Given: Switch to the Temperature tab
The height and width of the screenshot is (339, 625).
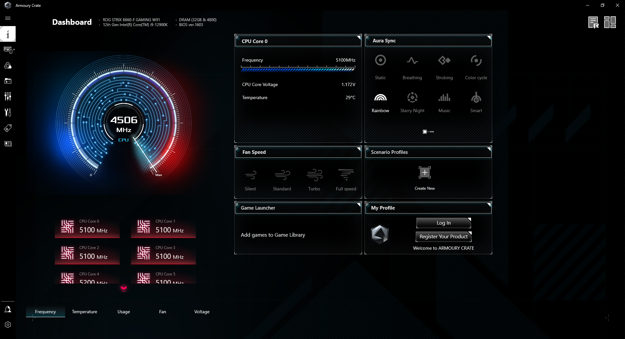Looking at the screenshot, I should pyautogui.click(x=85, y=312).
